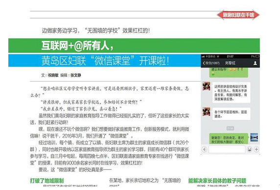Click section heading 能解决家长具体的教子问题
280x190 pixels.
click(x=217, y=181)
